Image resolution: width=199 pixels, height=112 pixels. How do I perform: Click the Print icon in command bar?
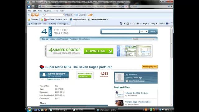[x=138, y=24]
